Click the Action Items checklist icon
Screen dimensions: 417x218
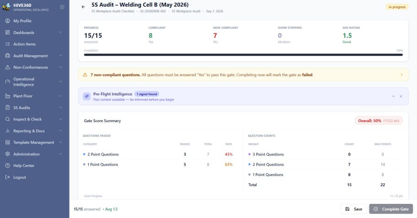tap(7, 44)
